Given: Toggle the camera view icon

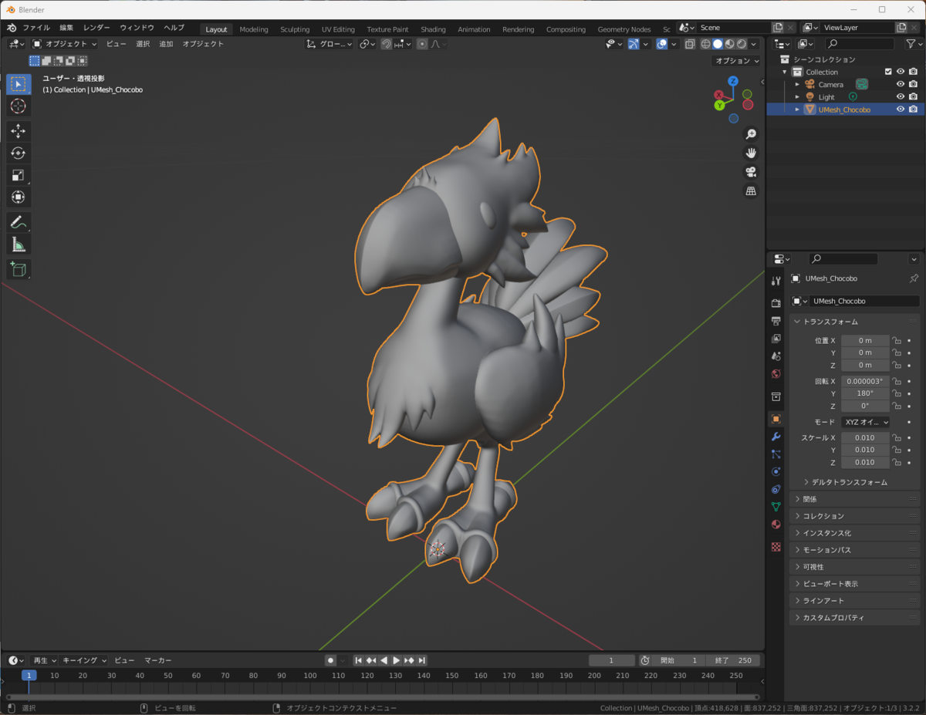Looking at the screenshot, I should pyautogui.click(x=751, y=172).
